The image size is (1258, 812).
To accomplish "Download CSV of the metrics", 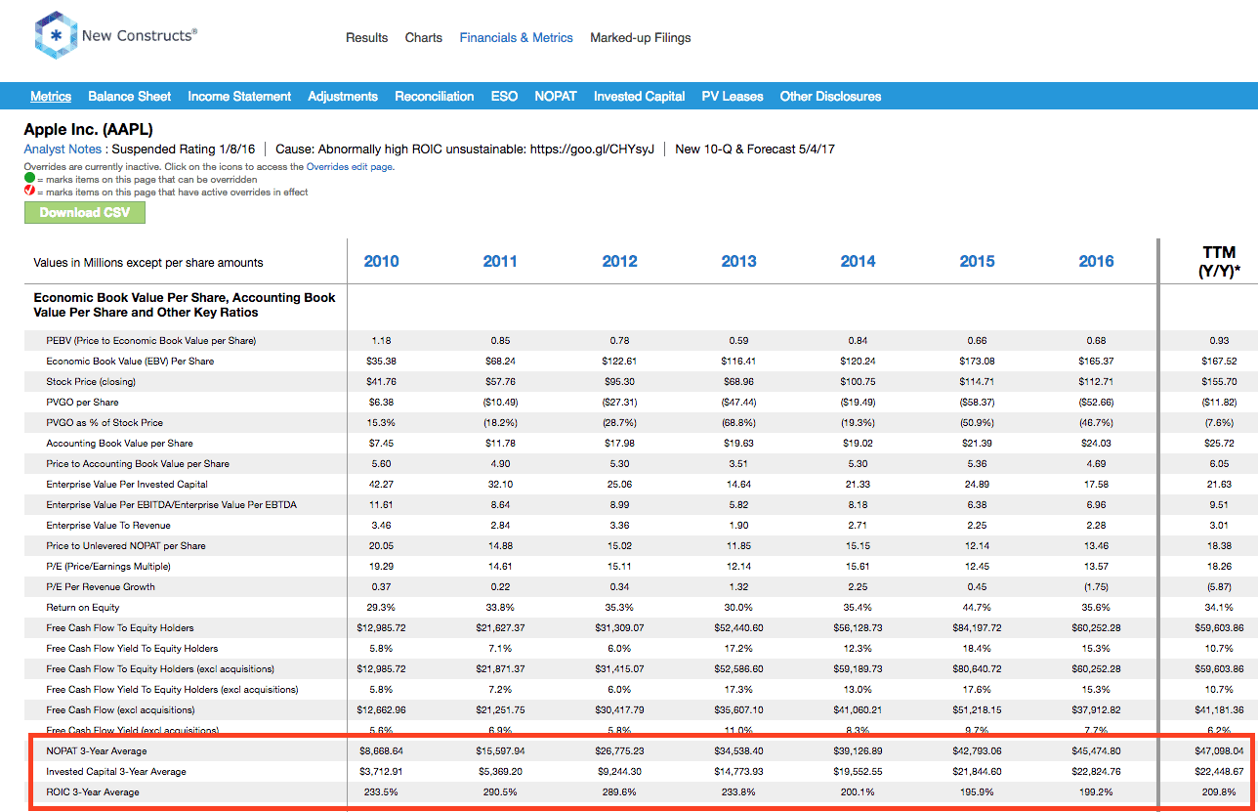I will (x=85, y=212).
